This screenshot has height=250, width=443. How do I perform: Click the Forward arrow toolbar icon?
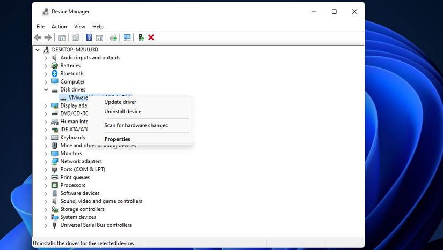pyautogui.click(x=48, y=37)
